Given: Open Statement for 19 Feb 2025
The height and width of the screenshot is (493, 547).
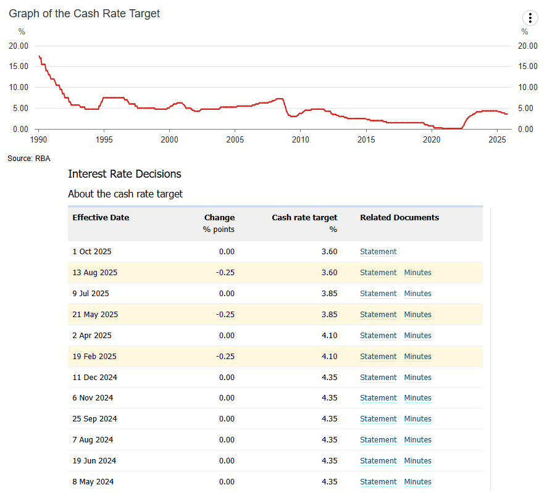Looking at the screenshot, I should 378,357.
